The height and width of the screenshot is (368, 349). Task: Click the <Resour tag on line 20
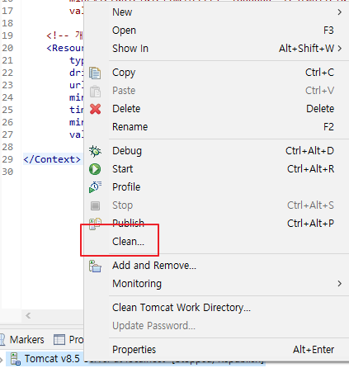(65, 48)
